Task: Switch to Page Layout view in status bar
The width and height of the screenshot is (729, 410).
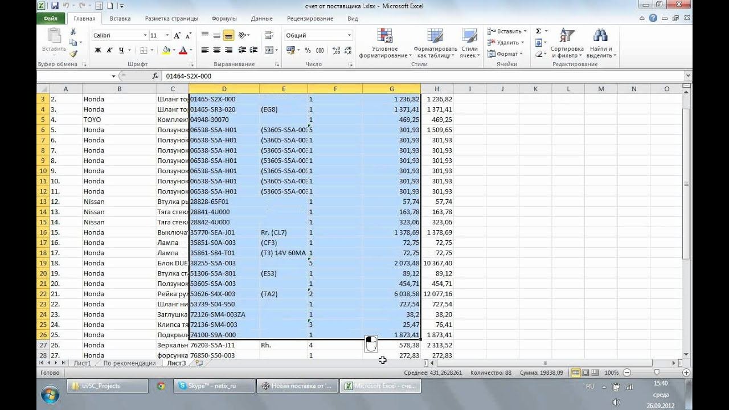Action: point(586,372)
